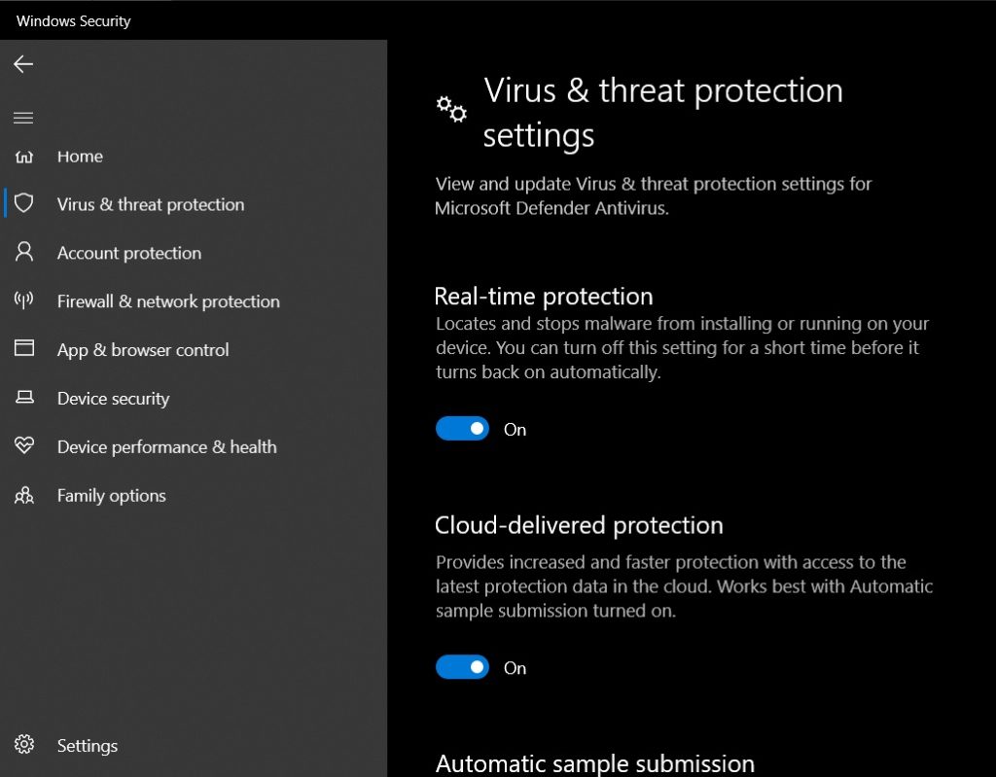Screen dimensions: 996x777
Task: Open Settings via the gear icon
Action: [23, 745]
